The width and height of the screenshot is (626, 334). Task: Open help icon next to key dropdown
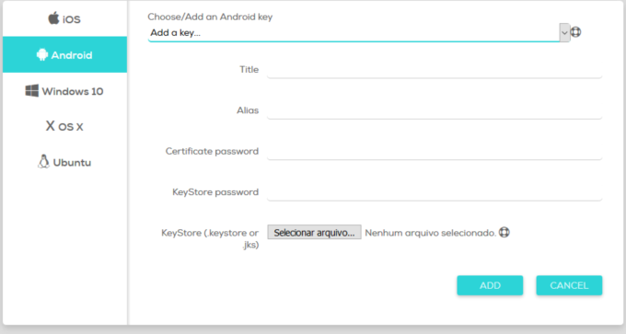tap(575, 32)
